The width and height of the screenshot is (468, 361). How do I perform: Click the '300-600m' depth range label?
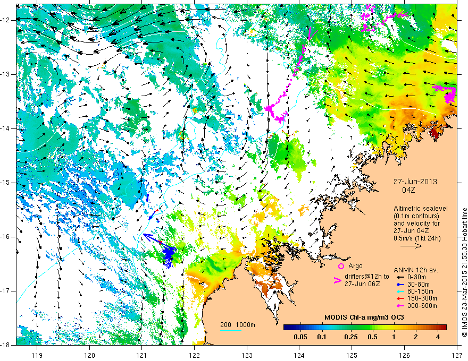coord(422,306)
